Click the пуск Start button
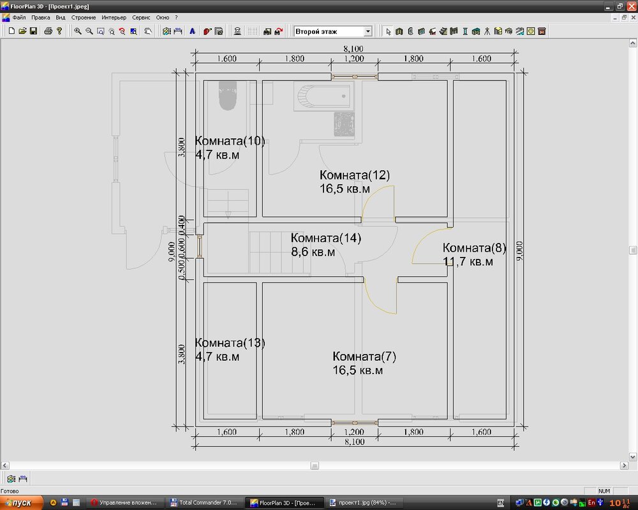 (x=21, y=503)
